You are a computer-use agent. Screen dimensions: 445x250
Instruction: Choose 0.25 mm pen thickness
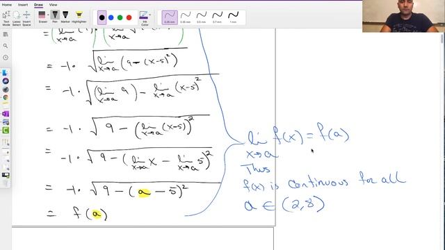[170, 17]
